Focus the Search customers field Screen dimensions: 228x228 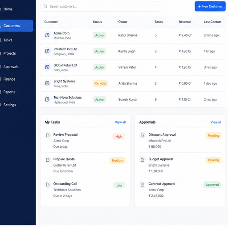(101, 6)
